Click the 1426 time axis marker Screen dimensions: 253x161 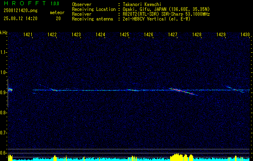[148, 35]
